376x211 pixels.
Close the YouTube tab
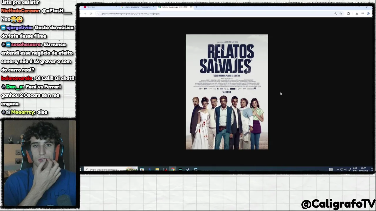(116, 7)
